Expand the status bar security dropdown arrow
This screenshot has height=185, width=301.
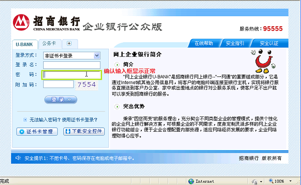pos(261,181)
